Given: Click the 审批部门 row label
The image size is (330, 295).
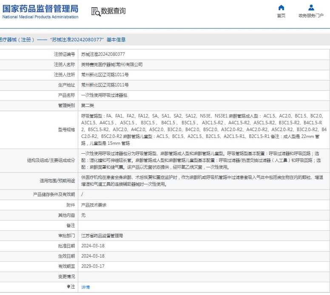Looking at the screenshot, I should click(x=66, y=235).
